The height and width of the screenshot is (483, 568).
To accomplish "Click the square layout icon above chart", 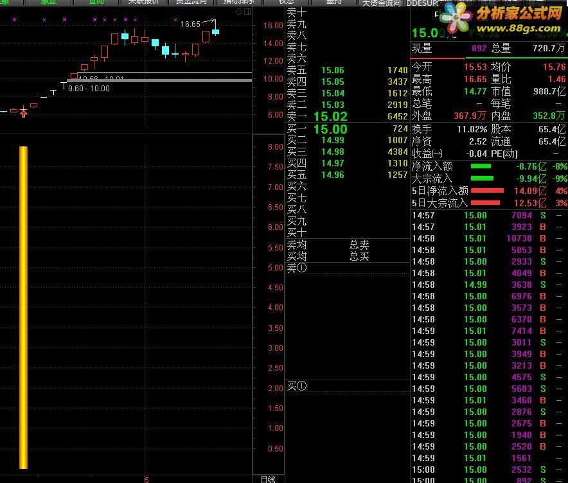I will tap(247, 12).
